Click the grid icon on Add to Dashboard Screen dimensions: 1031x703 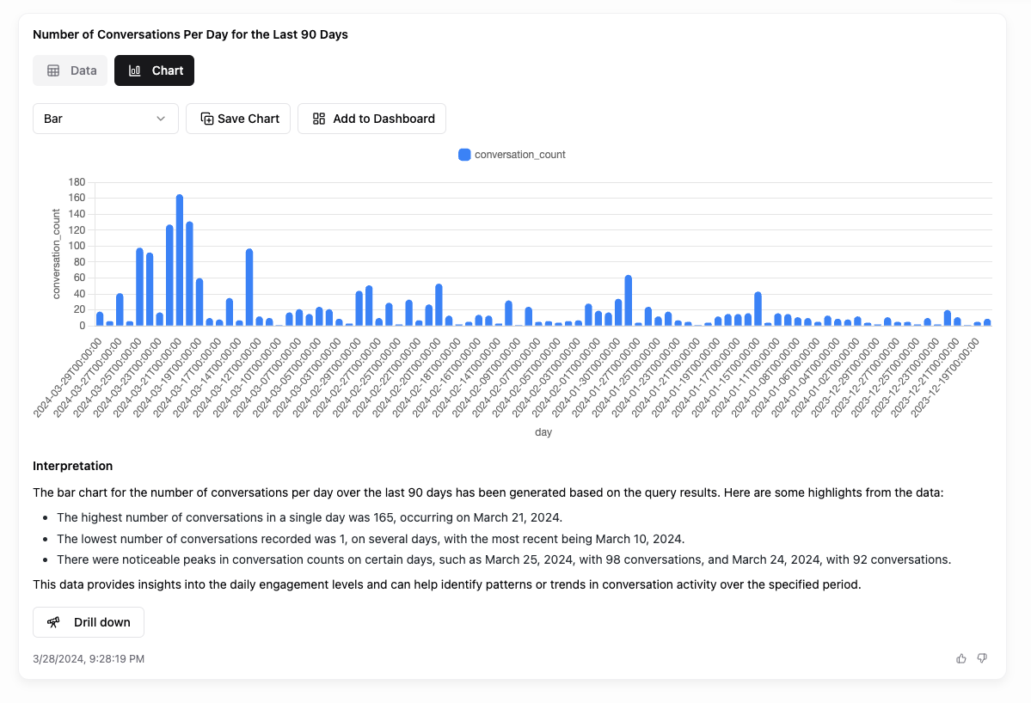[x=319, y=119]
